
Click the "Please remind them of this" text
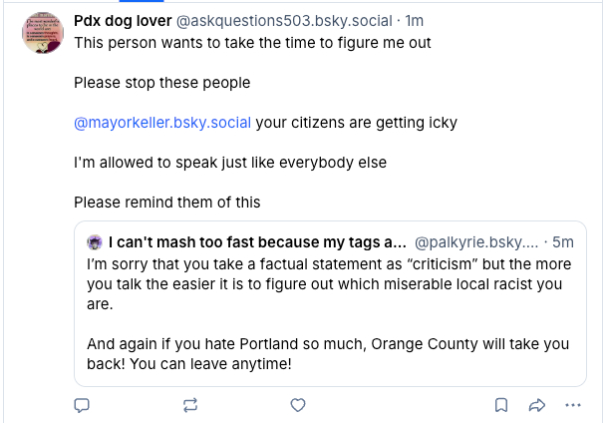pyautogui.click(x=167, y=202)
